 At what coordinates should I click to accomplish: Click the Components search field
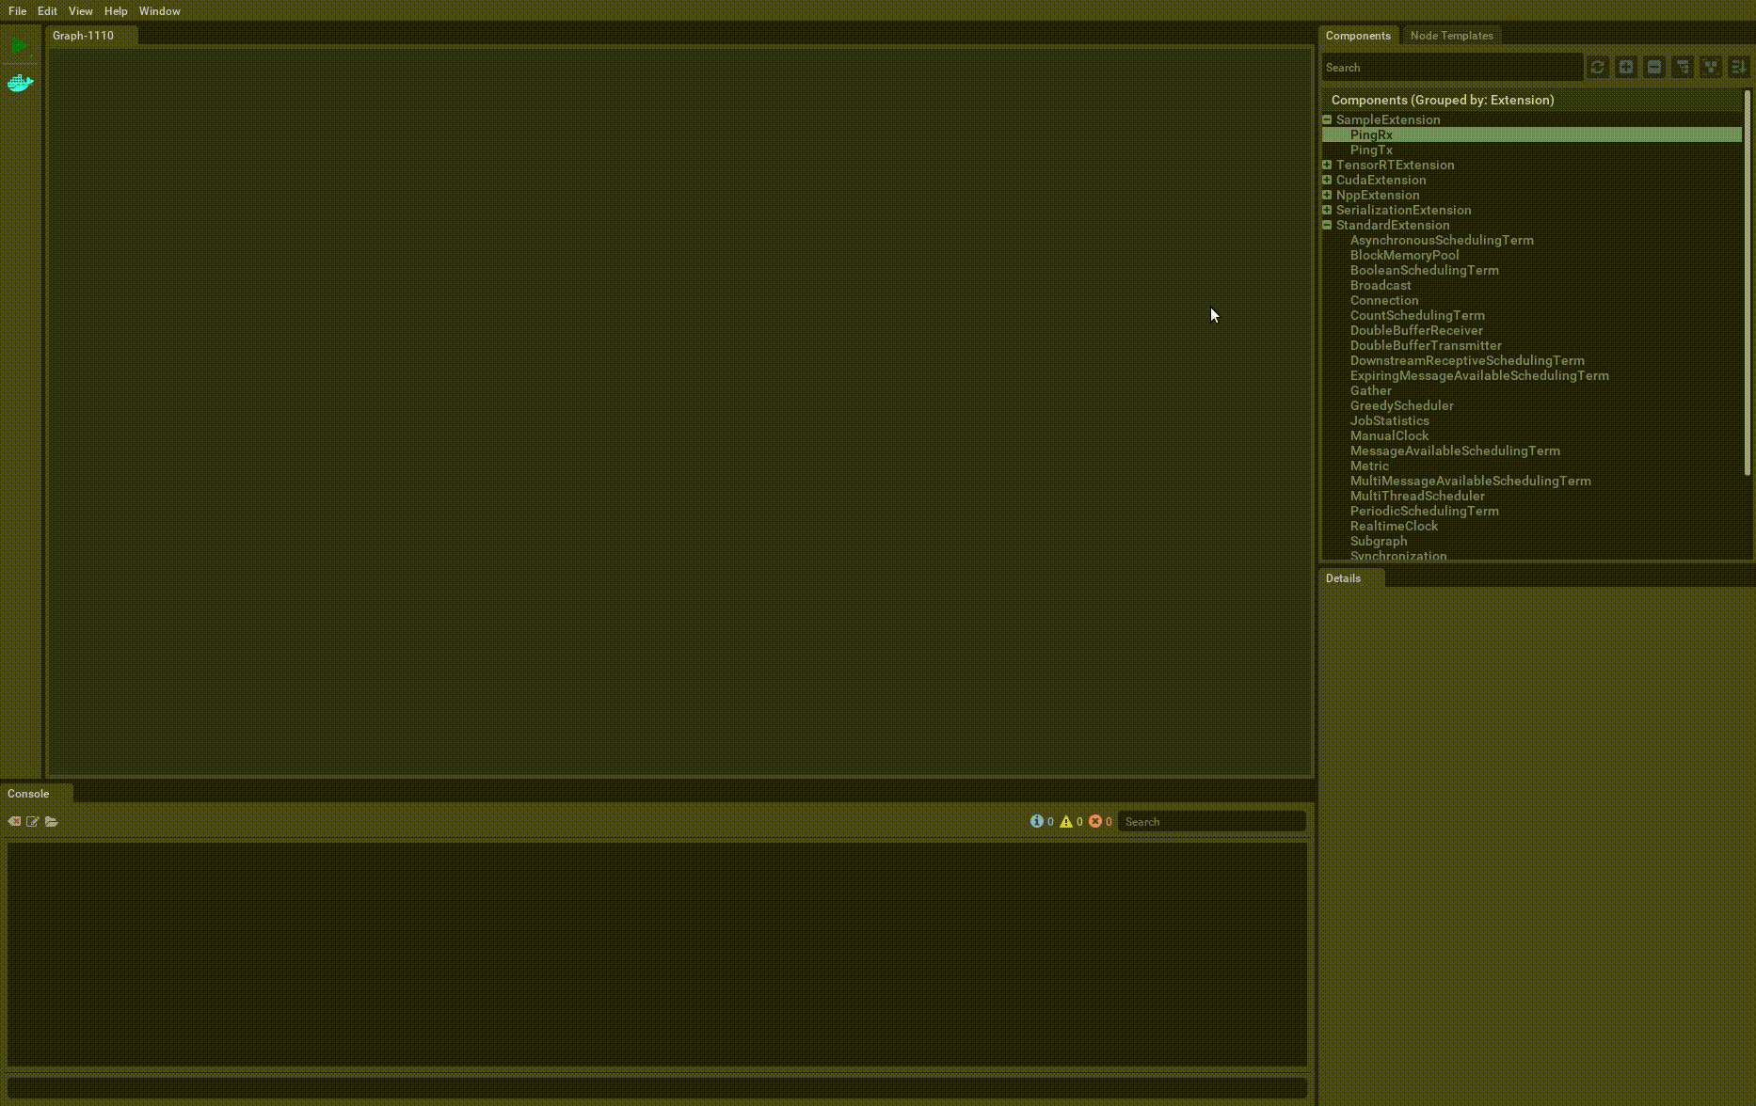click(1451, 68)
